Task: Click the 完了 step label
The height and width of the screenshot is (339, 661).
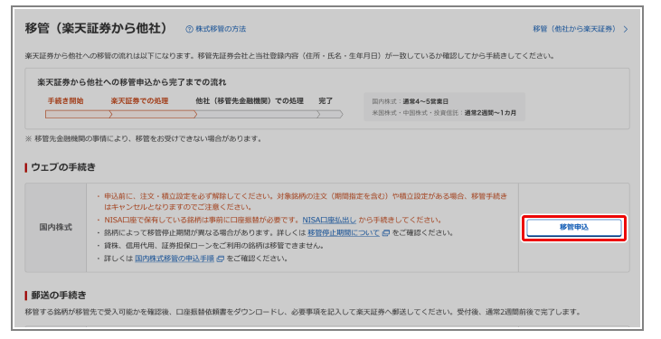Action: click(x=326, y=101)
